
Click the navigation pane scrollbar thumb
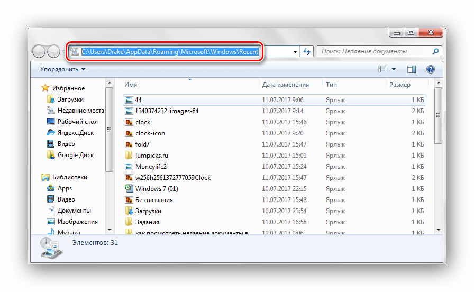(x=110, y=130)
